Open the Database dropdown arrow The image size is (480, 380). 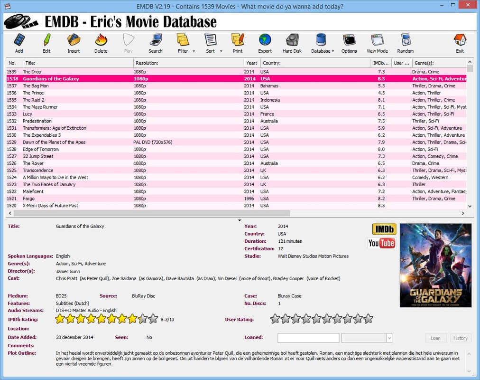coord(333,51)
